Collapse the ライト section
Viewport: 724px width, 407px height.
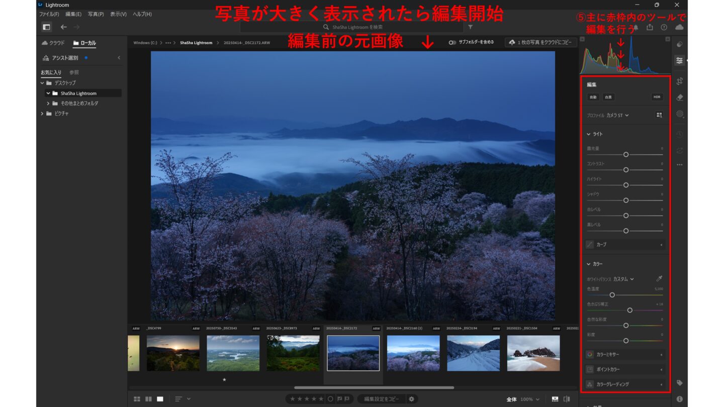click(x=589, y=134)
